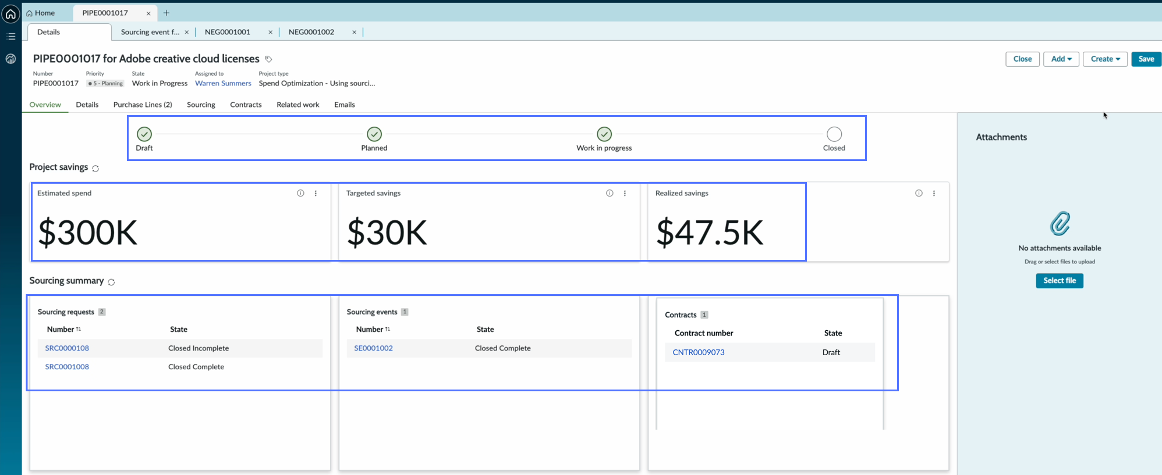This screenshot has width=1162, height=475.
Task: Open the Contracts section tab
Action: pos(246,105)
